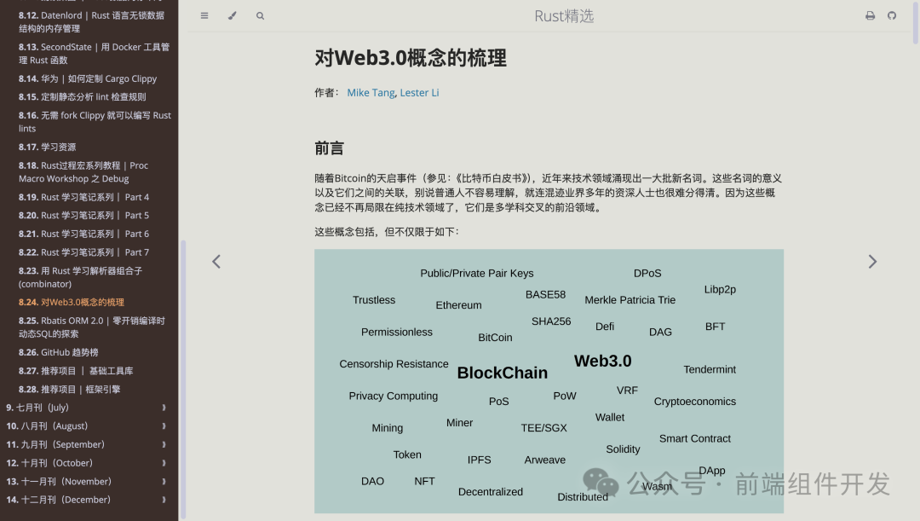
Task: Expand the 十一月刊 (November) chapter
Action: 164,481
